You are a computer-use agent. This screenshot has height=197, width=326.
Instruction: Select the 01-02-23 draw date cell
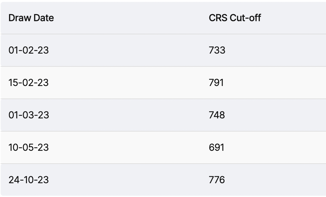tap(29, 50)
